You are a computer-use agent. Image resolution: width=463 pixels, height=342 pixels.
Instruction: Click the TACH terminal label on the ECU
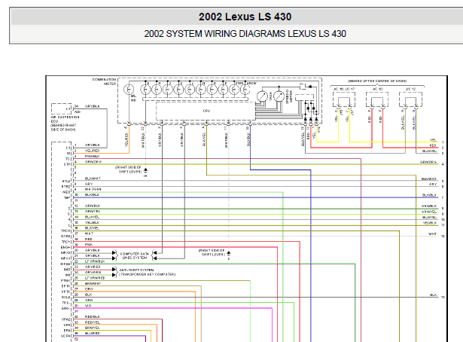pyautogui.click(x=65, y=231)
